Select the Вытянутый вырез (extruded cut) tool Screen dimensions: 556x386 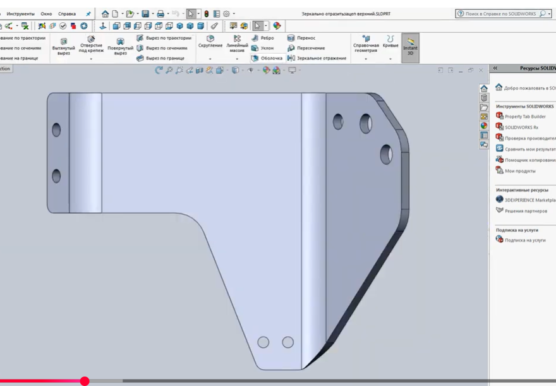(x=64, y=47)
